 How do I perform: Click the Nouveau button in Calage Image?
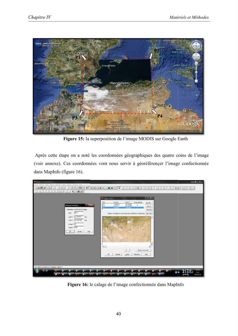[149, 213]
